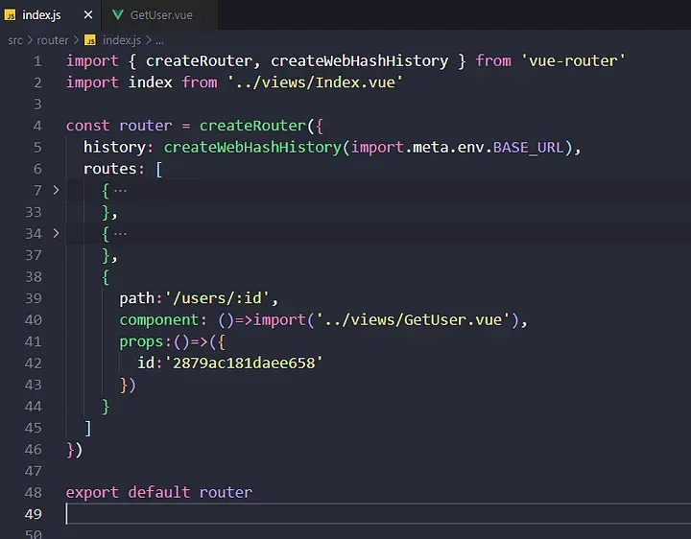Click line number 49 in the gutter
Viewport: 691px width, 539px height.
[34, 514]
